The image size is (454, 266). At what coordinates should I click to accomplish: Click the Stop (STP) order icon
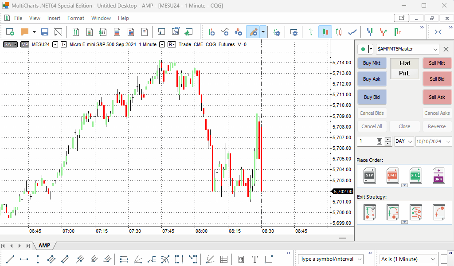tap(369, 175)
